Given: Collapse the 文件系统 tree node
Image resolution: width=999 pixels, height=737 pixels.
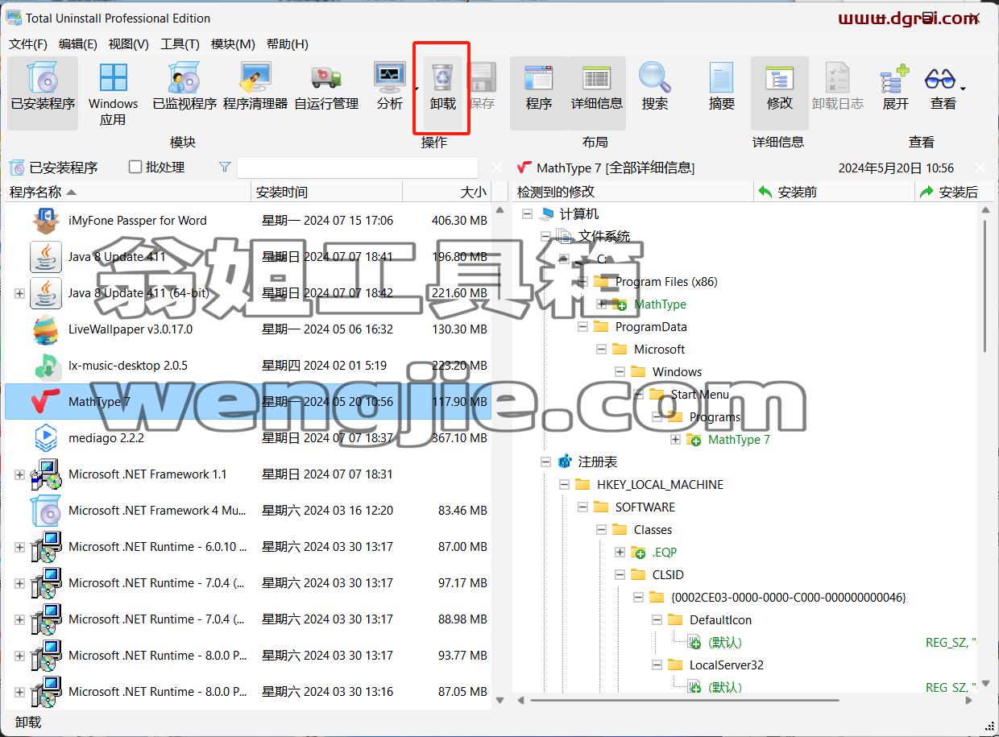Looking at the screenshot, I should point(546,237).
